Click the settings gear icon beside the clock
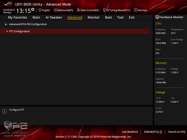This screenshot has width=187, height=140. [x=33, y=9]
